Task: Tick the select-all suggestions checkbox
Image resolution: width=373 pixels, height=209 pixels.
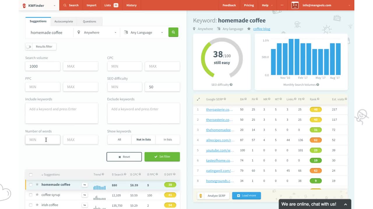Action: (x=31, y=175)
